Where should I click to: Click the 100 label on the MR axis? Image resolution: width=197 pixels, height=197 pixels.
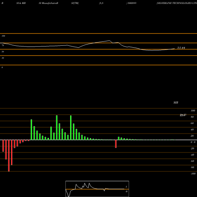point(193,111)
